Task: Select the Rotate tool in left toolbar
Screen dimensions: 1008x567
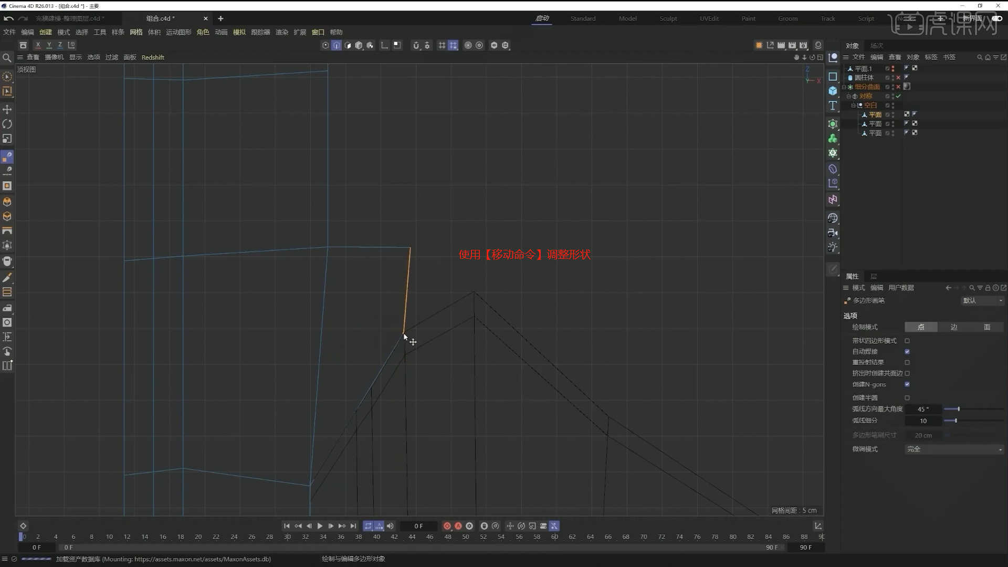Action: point(7,124)
